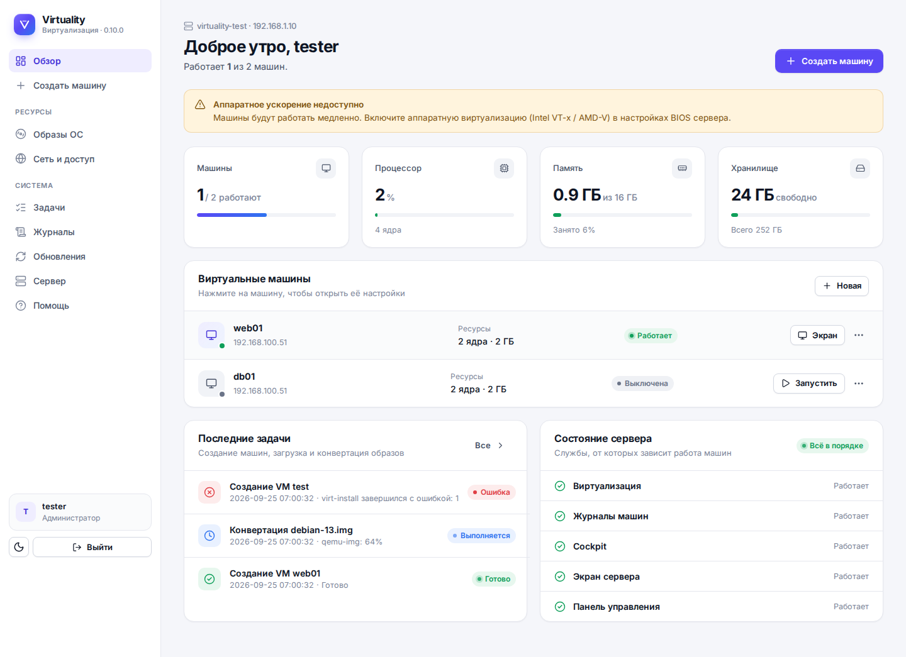Viewport: 906px width, 657px height.
Task: Click the clock icon for Конвертация debian-13.img
Action: [210, 536]
